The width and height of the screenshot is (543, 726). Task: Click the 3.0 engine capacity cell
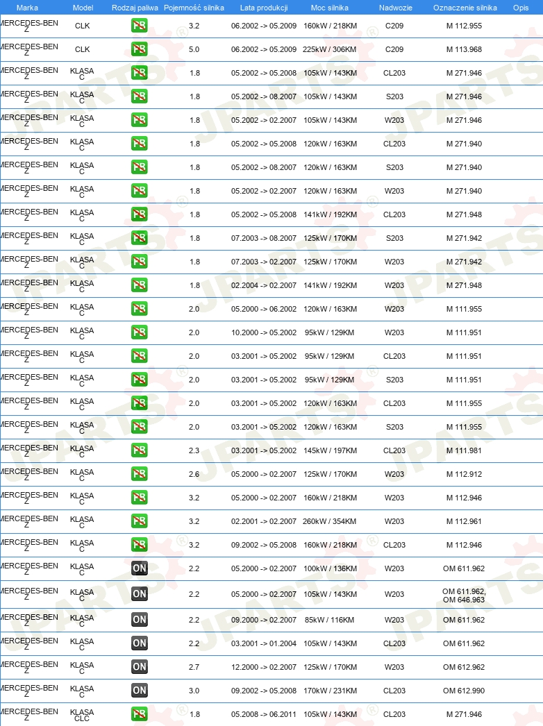tap(194, 691)
